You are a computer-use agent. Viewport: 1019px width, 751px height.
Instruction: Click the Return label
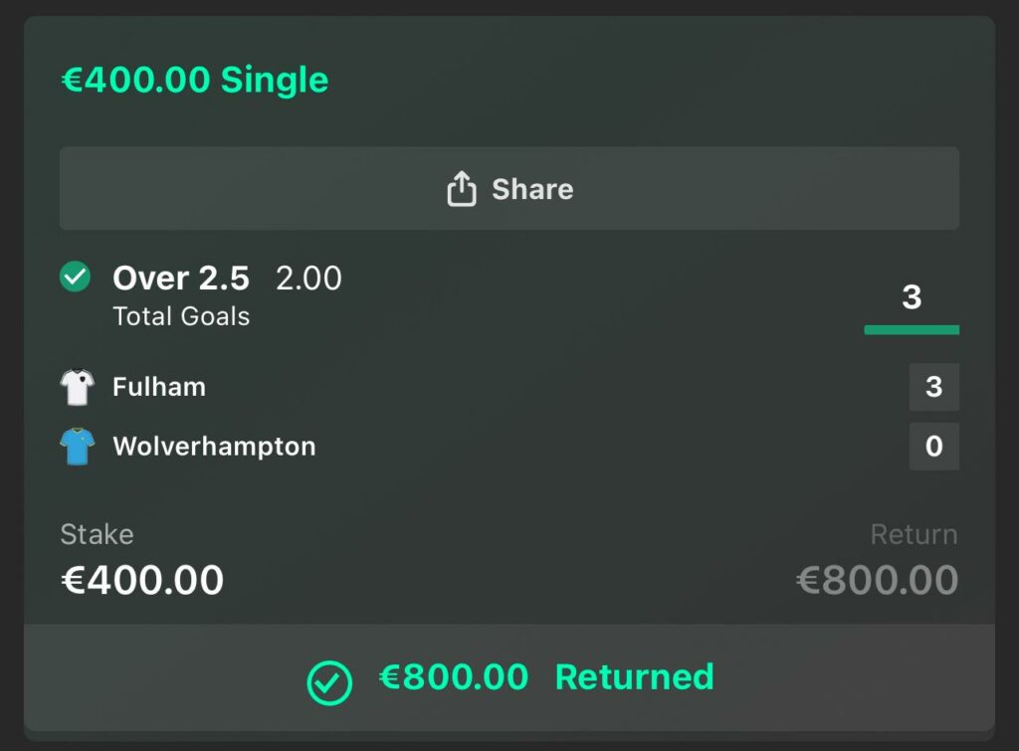tap(914, 534)
